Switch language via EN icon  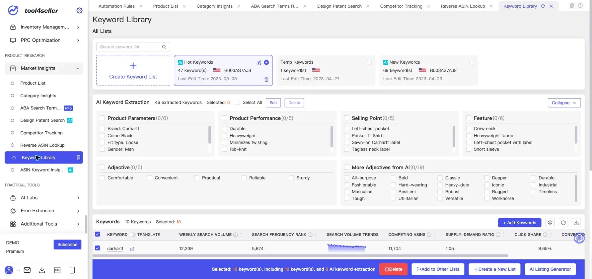(57, 270)
